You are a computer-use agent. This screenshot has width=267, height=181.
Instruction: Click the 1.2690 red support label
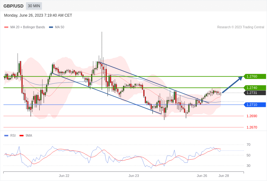252,116
